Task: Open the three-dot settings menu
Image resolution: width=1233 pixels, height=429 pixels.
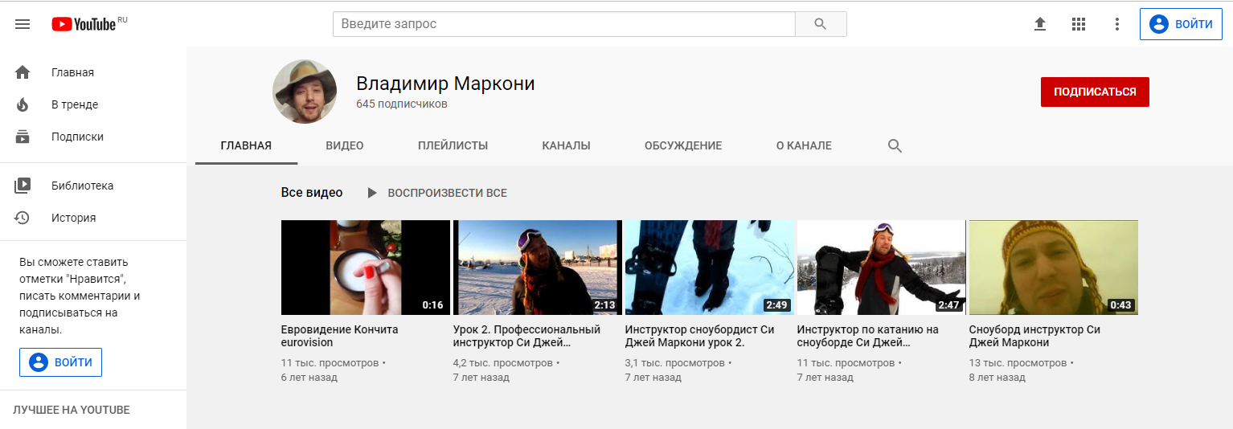Action: (1116, 24)
